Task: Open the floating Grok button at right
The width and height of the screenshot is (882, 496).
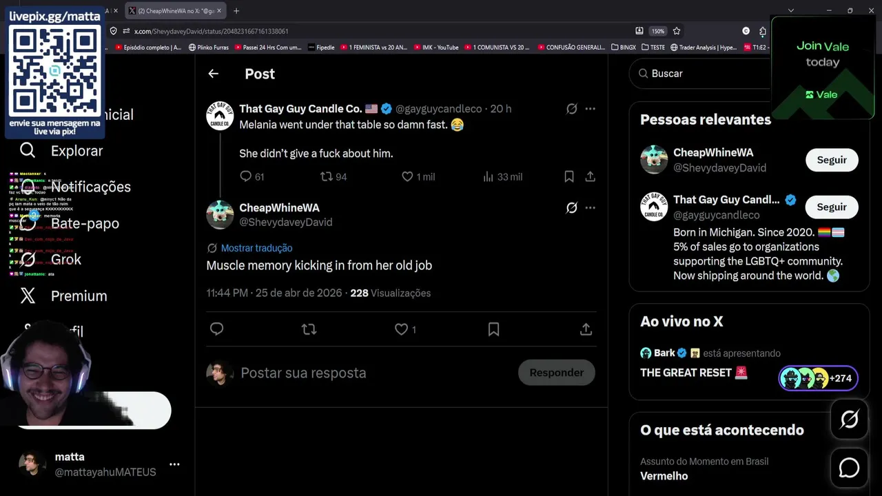Action: 849,419
